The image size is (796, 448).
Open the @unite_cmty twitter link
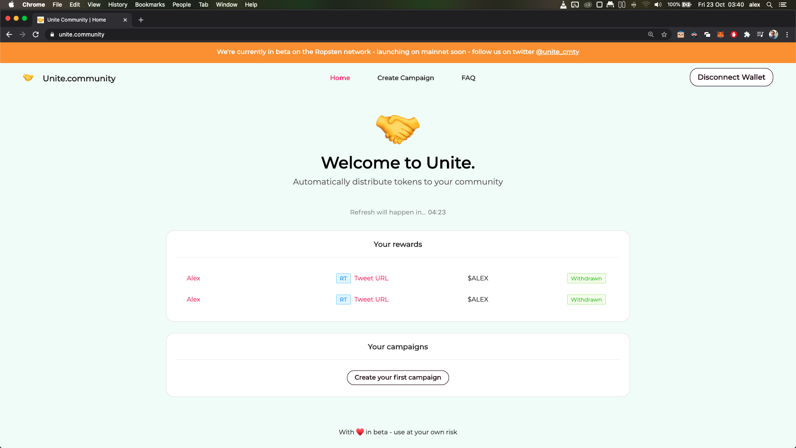(558, 52)
